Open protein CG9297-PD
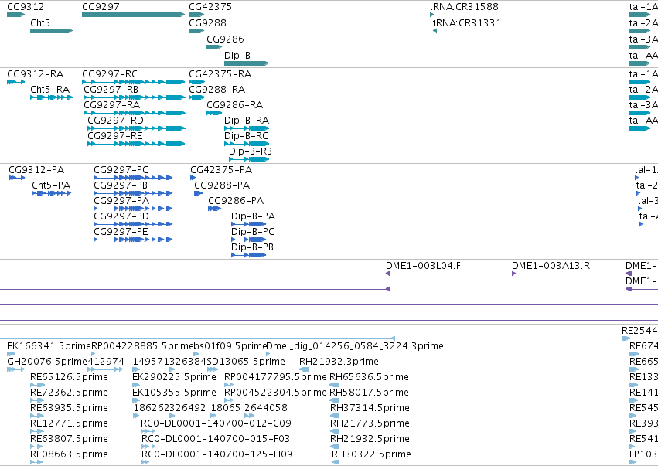658x466 pixels. (121, 216)
